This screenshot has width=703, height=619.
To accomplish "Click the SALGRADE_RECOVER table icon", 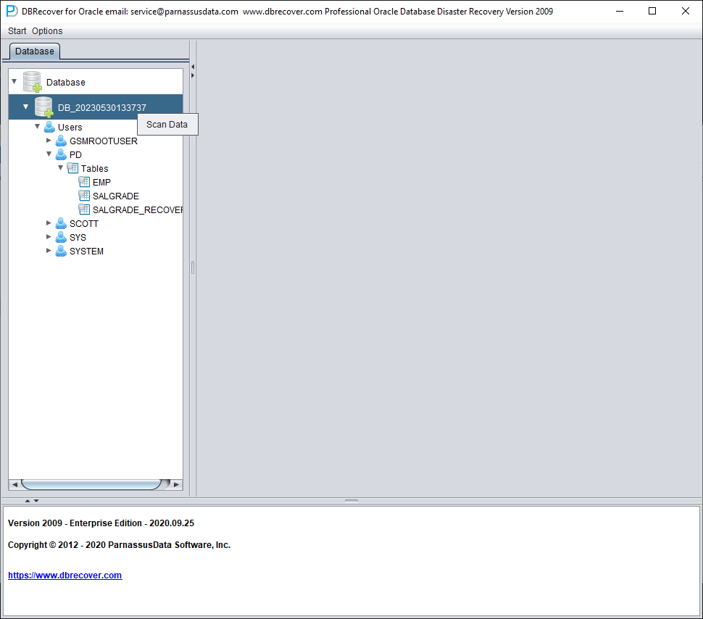I will [84, 209].
